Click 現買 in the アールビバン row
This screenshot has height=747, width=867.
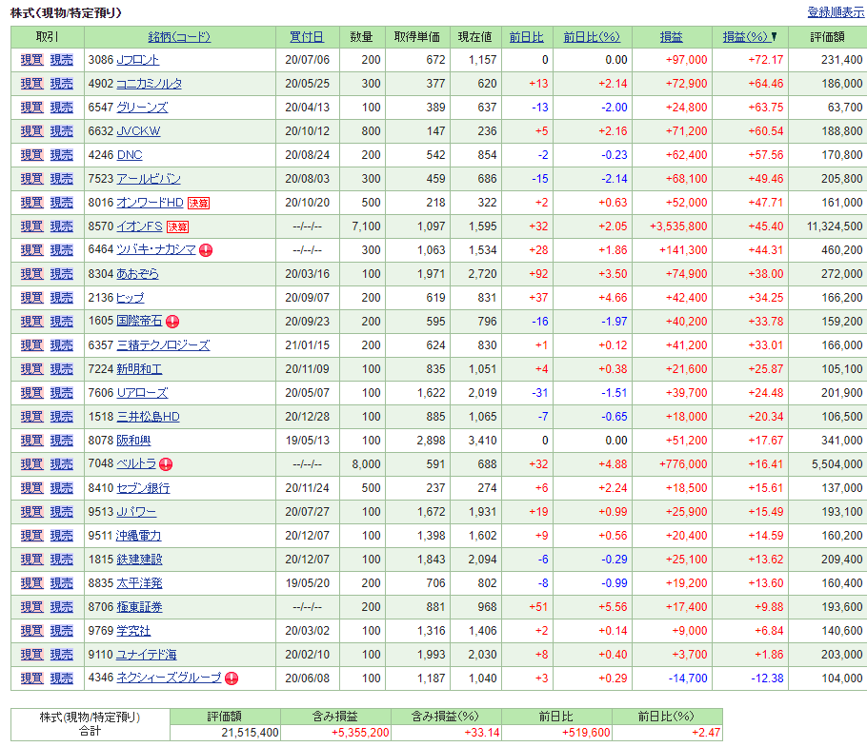tap(31, 178)
